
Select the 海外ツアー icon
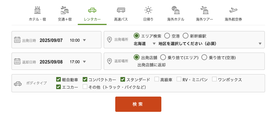pos(205,10)
